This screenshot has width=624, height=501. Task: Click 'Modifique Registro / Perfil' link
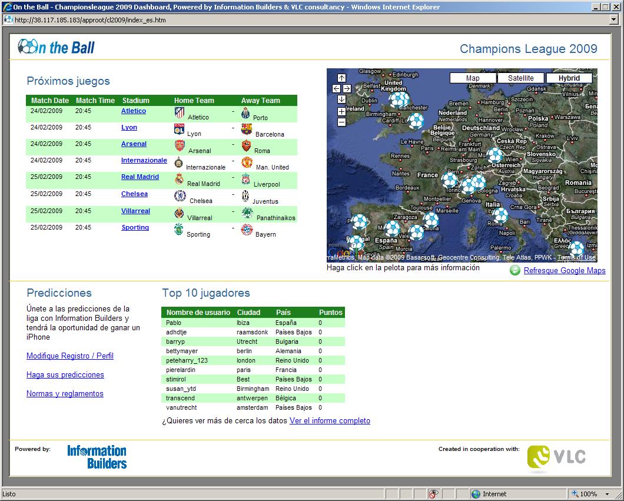point(70,356)
